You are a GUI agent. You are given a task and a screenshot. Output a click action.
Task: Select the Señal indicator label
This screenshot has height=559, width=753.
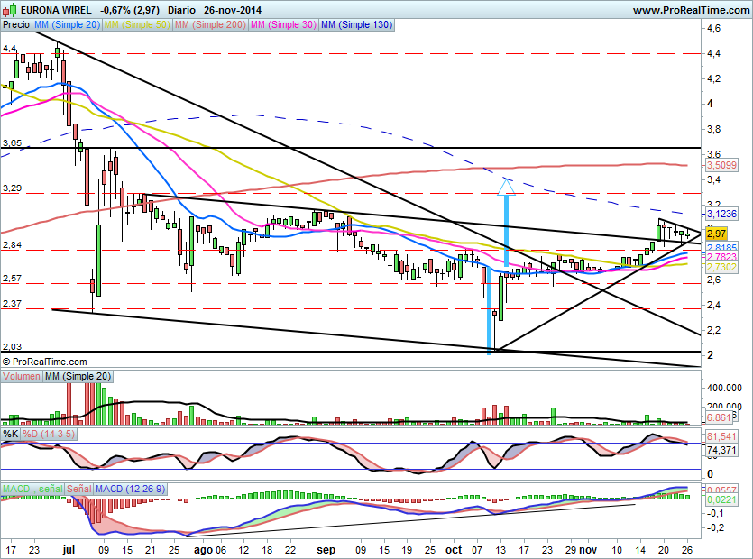tap(79, 489)
